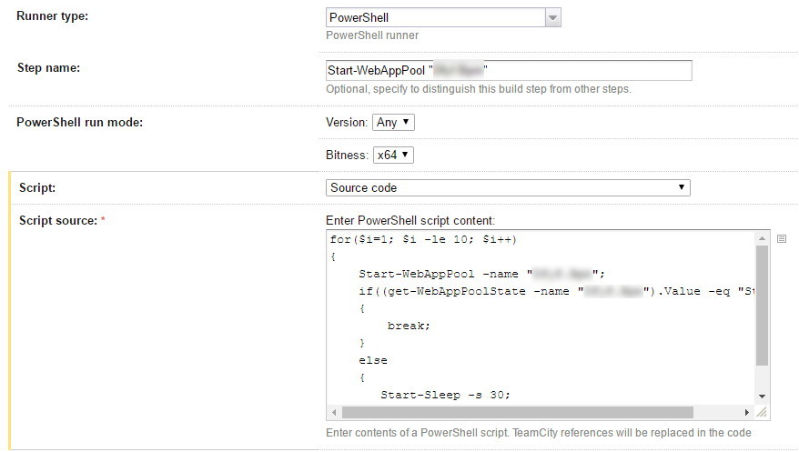Open the Runner type PowerShell dropdown

coord(442,17)
